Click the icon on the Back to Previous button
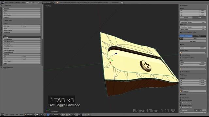Image resolution: width=209 pixels, height=117 pixels. point(27,3)
